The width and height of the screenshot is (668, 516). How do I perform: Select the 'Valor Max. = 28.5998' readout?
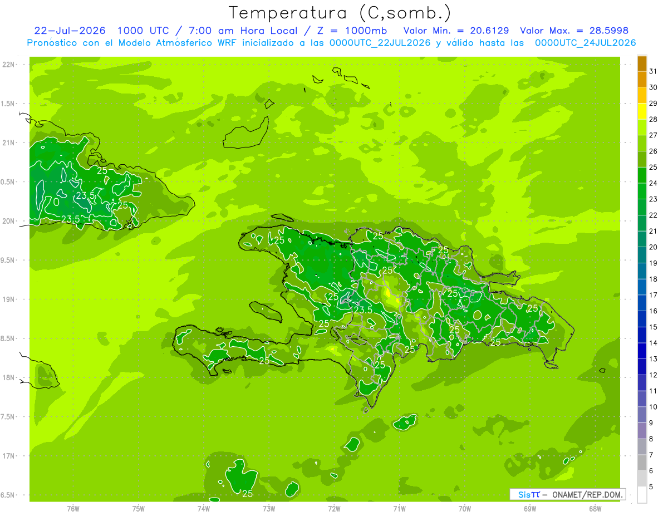pyautogui.click(x=574, y=31)
